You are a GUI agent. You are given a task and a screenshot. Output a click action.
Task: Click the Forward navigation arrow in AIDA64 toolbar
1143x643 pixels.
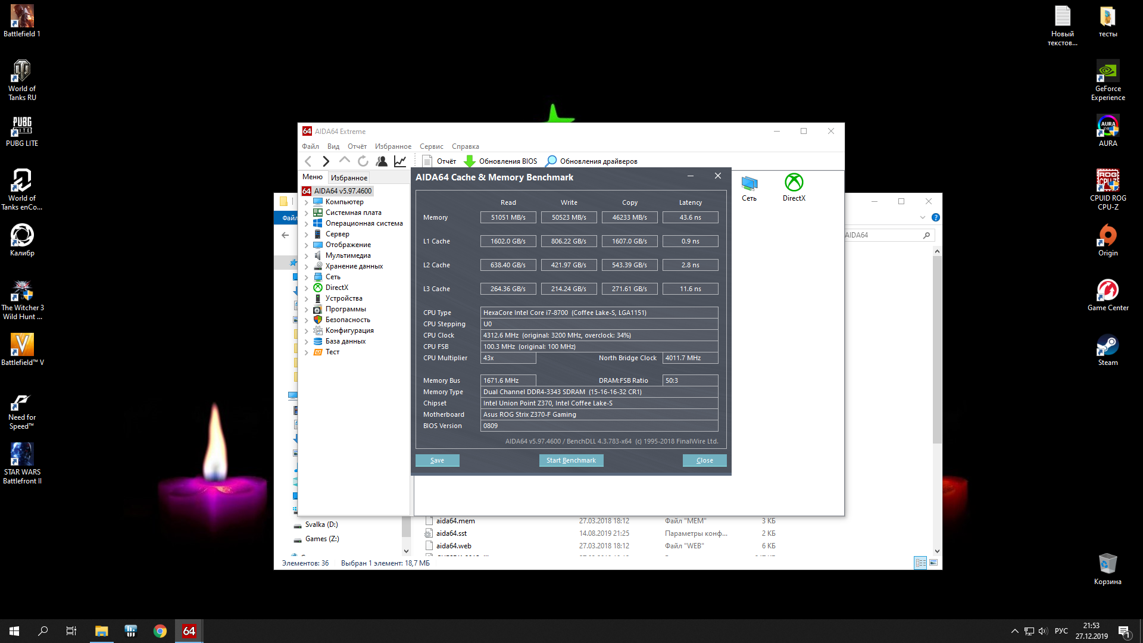coord(326,161)
